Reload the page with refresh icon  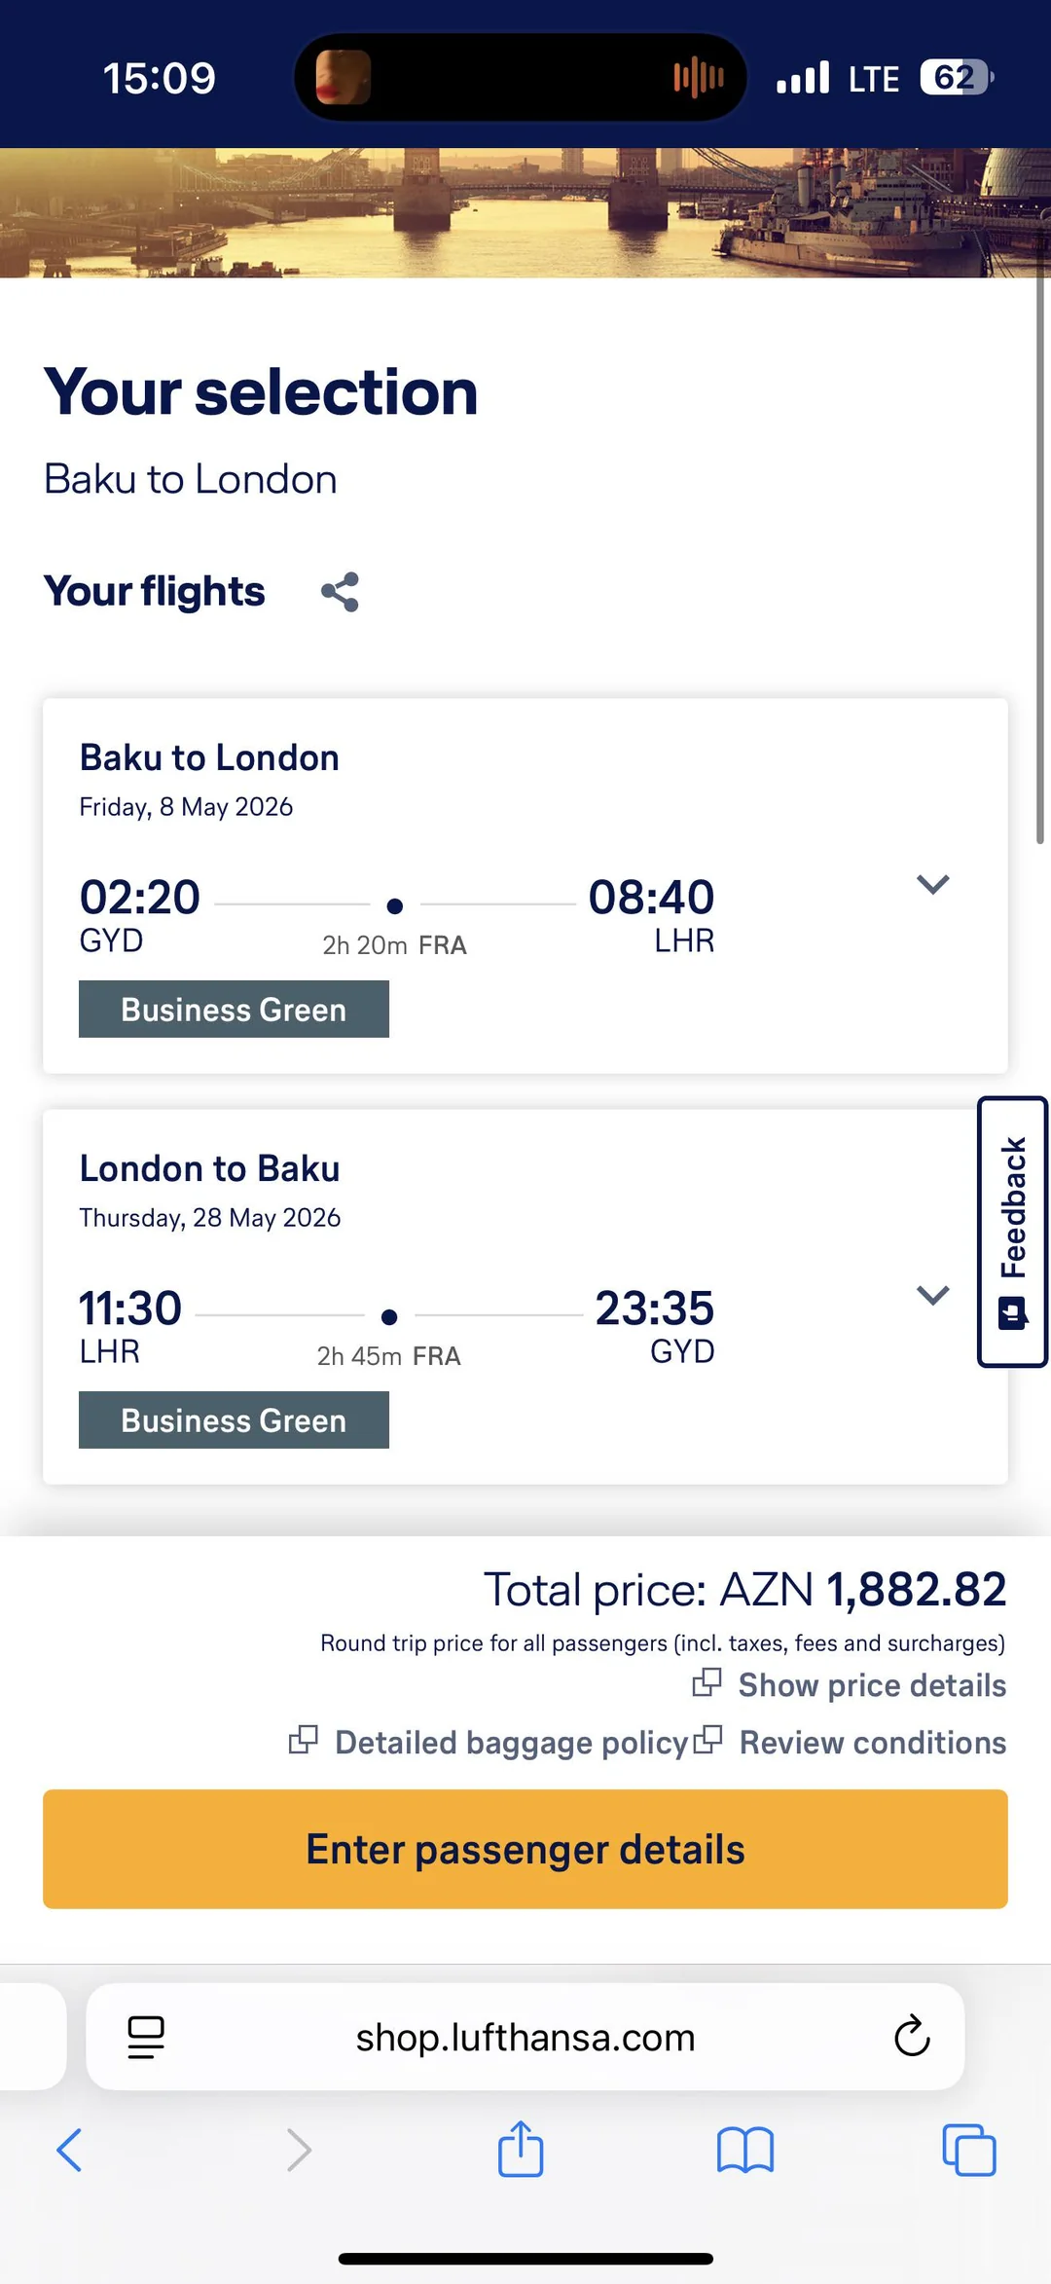pos(912,2036)
